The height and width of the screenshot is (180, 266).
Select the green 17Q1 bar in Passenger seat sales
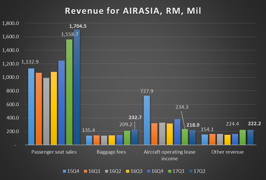pyautogui.click(x=69, y=92)
